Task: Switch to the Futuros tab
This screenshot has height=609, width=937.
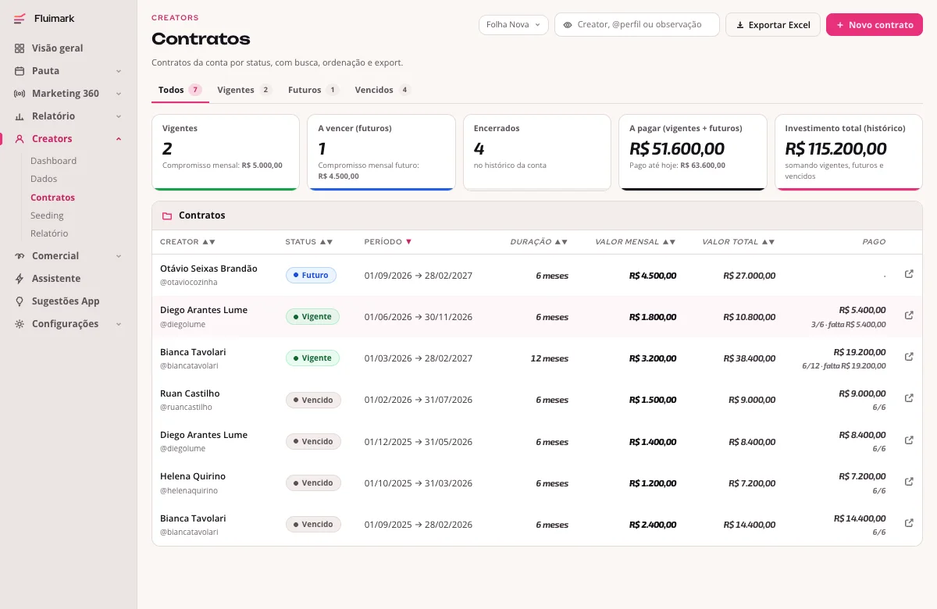Action: coord(313,90)
